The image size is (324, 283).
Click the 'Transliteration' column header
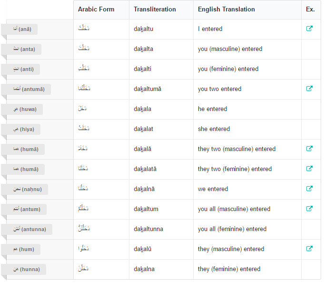(x=155, y=10)
